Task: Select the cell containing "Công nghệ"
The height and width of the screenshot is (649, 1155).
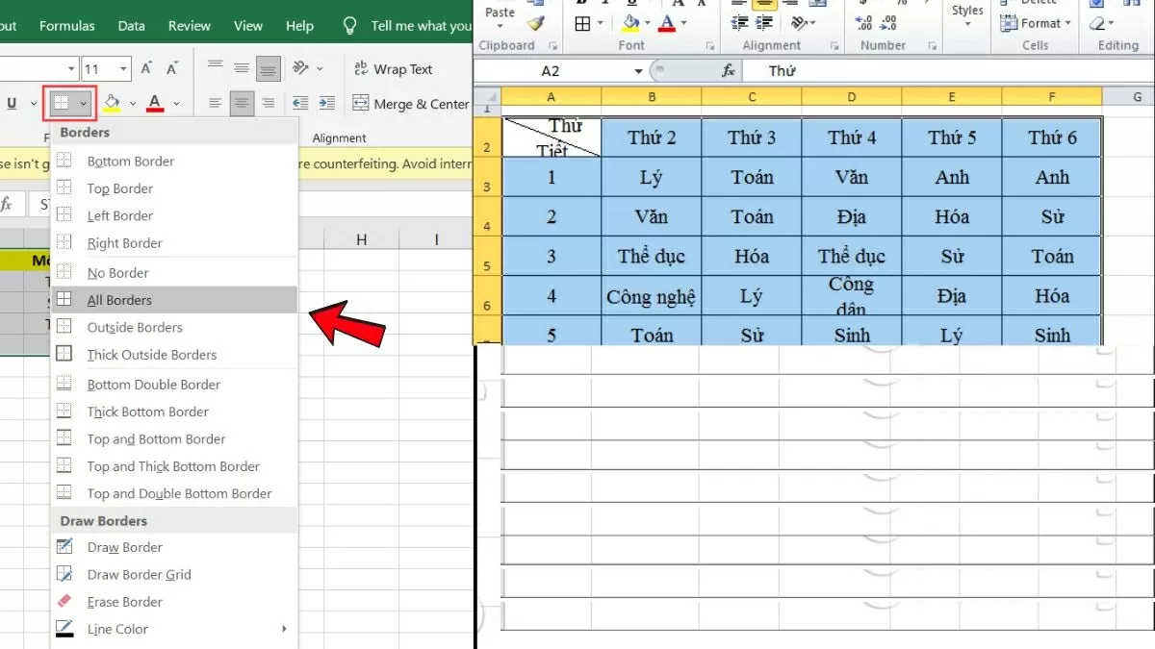Action: tap(651, 296)
